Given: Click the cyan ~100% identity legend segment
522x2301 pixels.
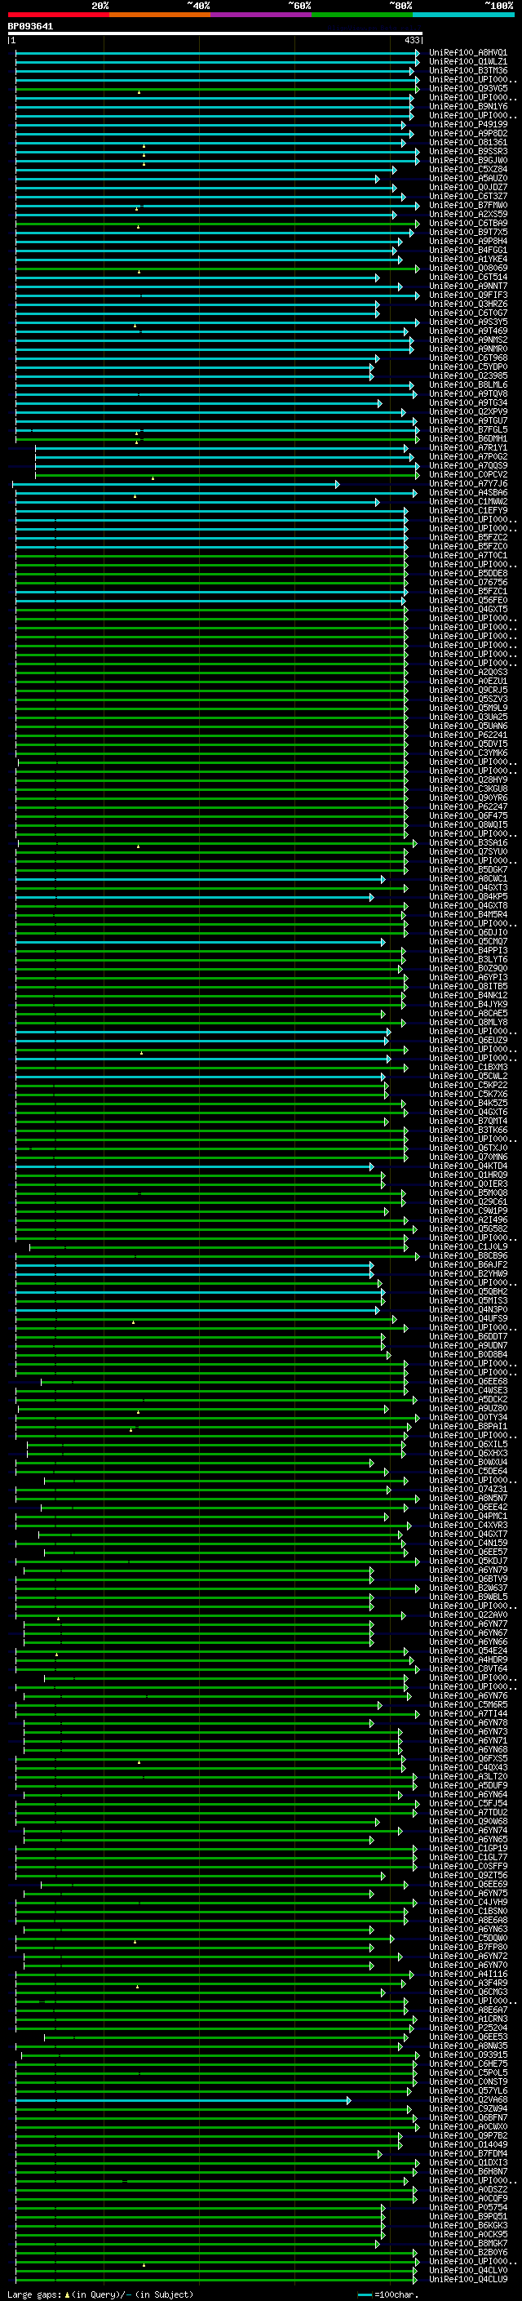Looking at the screenshot, I should tap(464, 15).
